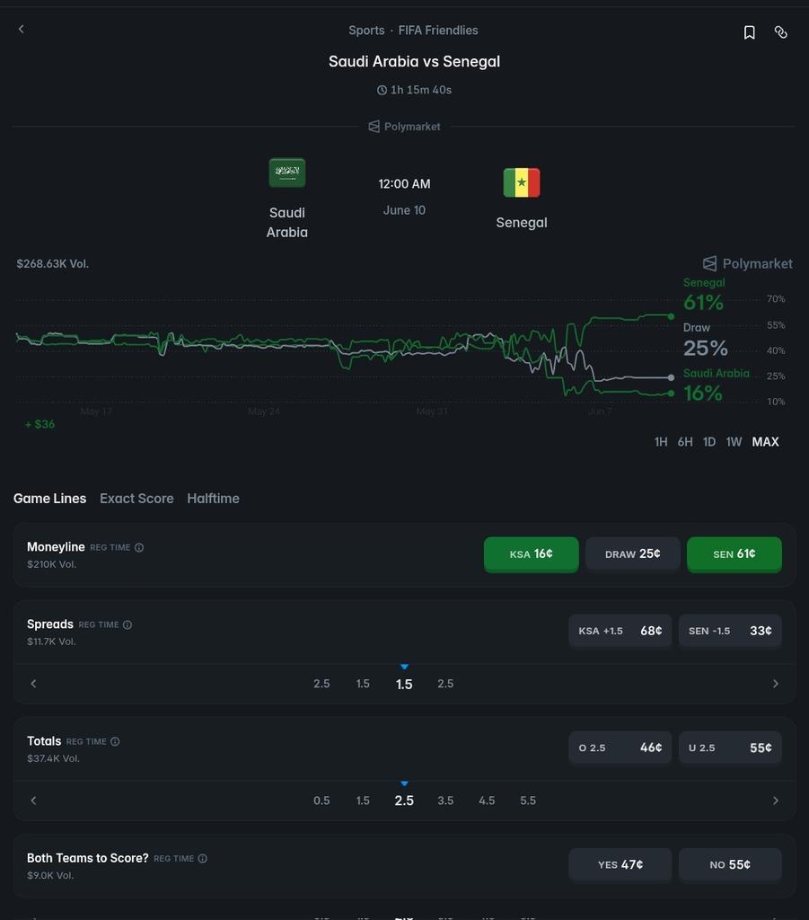Viewport: 809px width, 920px height.
Task: Choose YES 47¢ for both teams to score
Action: tap(620, 864)
